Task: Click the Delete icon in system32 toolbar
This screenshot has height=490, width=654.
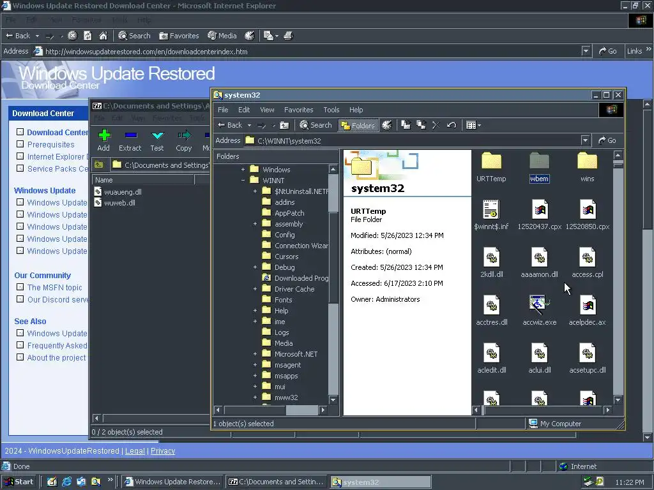Action: click(436, 125)
